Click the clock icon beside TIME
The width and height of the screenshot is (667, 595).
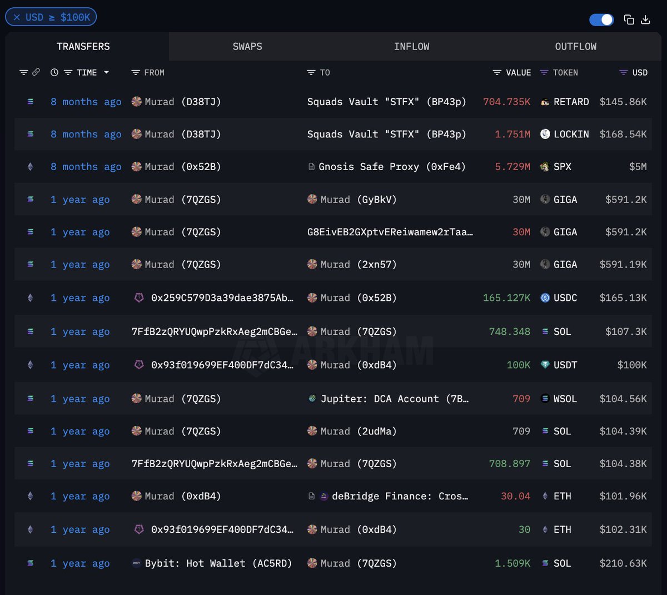tap(54, 72)
